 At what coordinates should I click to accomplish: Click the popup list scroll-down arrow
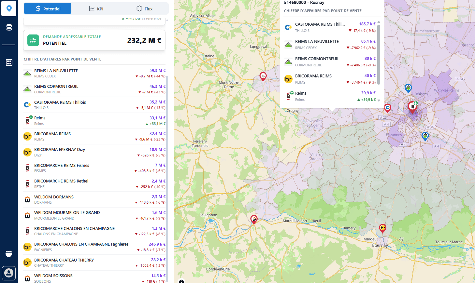click(x=379, y=101)
